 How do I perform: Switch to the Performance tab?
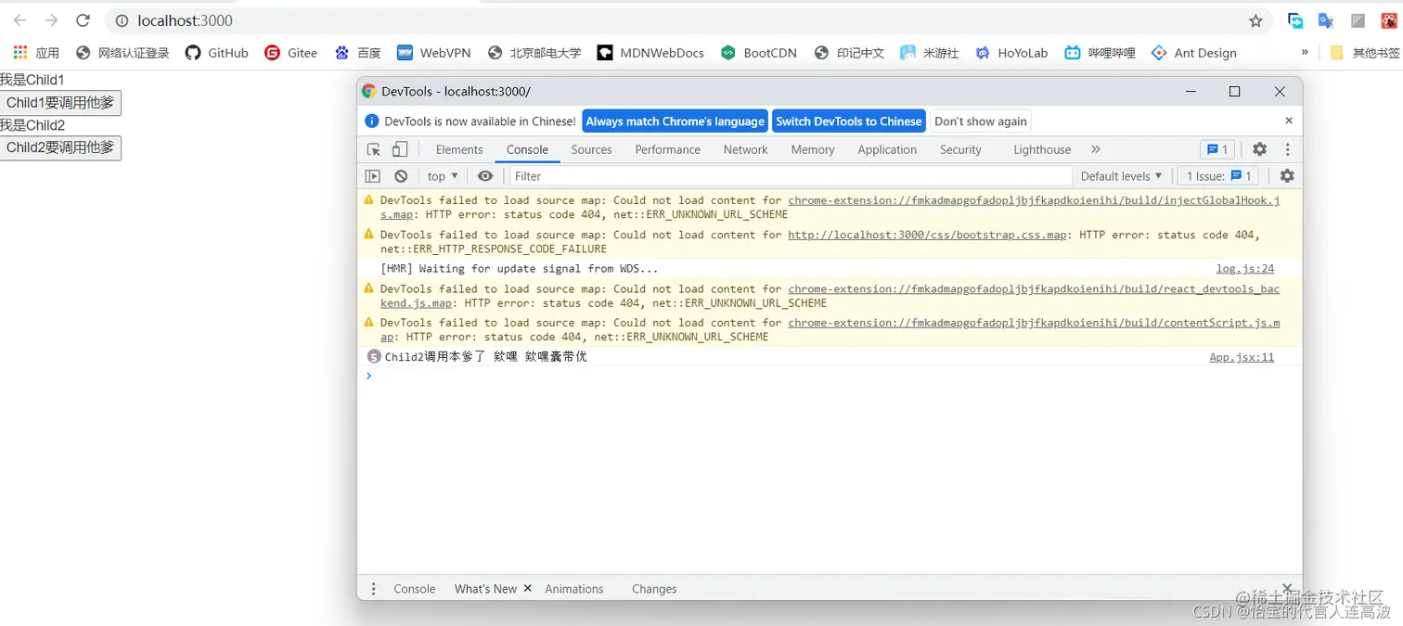point(667,149)
